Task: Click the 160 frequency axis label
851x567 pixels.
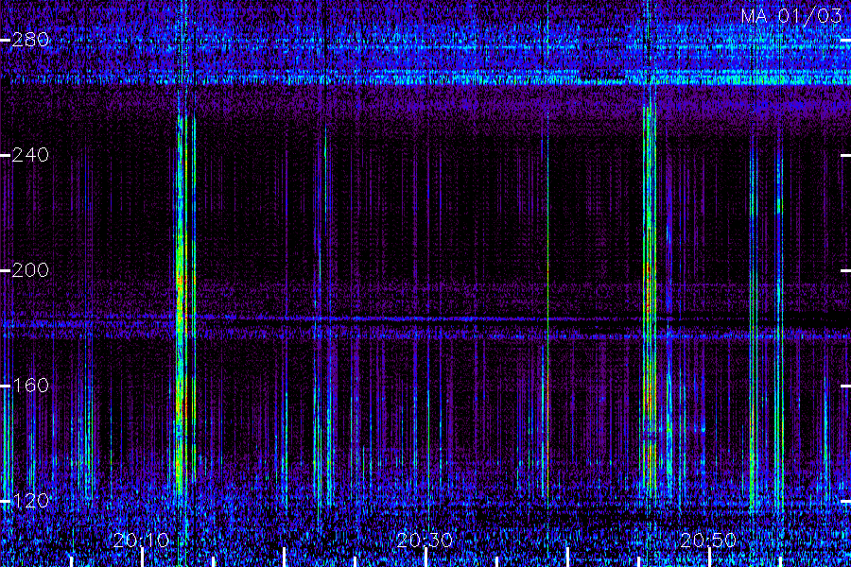Action: click(30, 386)
